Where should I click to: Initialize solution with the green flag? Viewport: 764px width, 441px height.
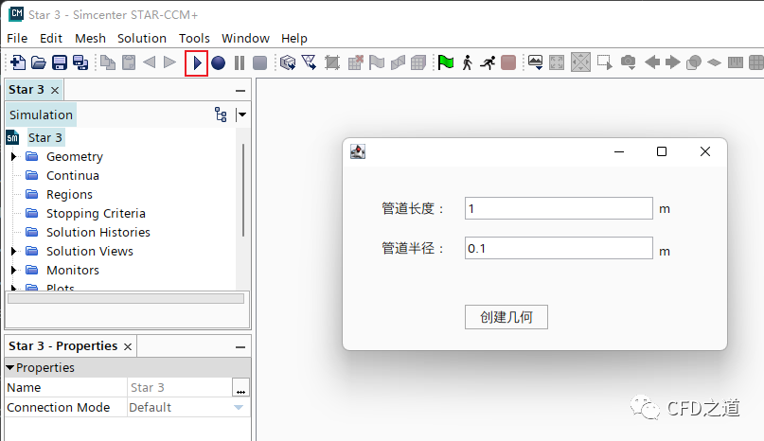[x=445, y=62]
